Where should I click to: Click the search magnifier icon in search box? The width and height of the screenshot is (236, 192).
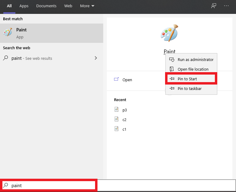click(5, 185)
